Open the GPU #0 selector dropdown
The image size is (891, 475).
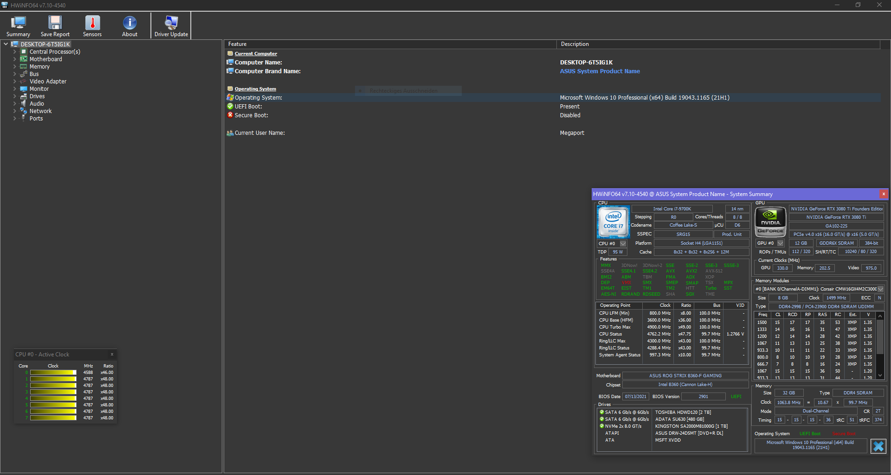click(781, 243)
